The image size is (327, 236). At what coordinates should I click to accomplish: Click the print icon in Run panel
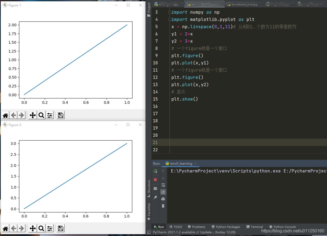pos(163,199)
